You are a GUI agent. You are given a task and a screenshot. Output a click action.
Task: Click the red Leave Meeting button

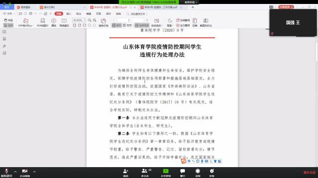pos(310,173)
